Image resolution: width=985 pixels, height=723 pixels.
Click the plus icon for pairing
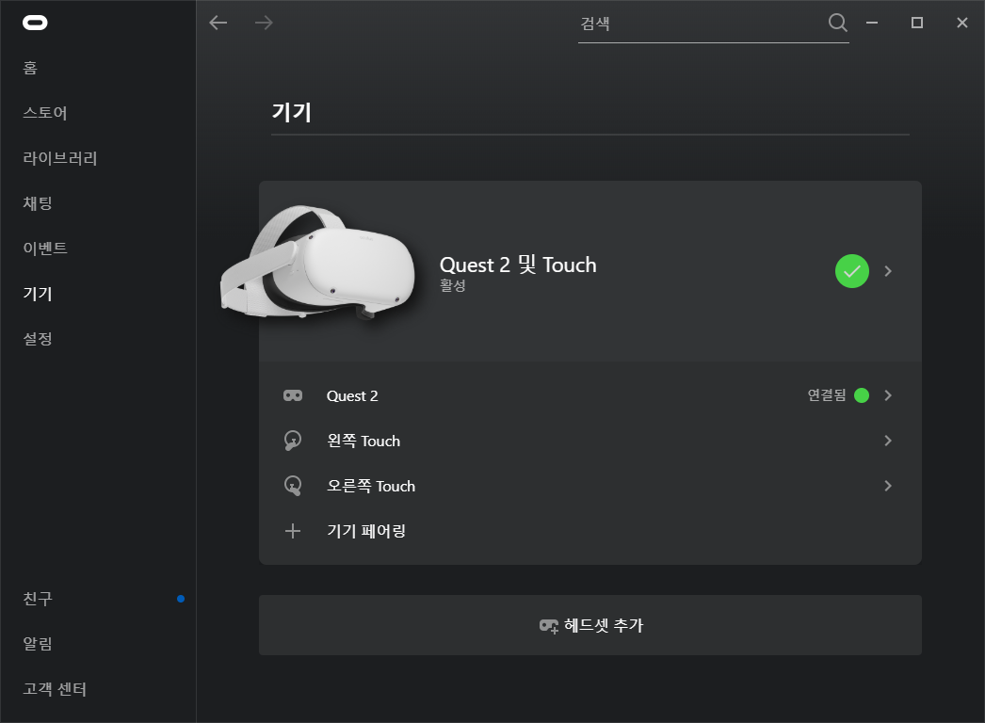[293, 531]
